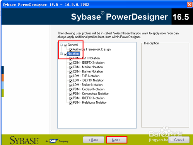Select the Notation tree item label
The height and width of the screenshot is (145, 193).
point(73,54)
